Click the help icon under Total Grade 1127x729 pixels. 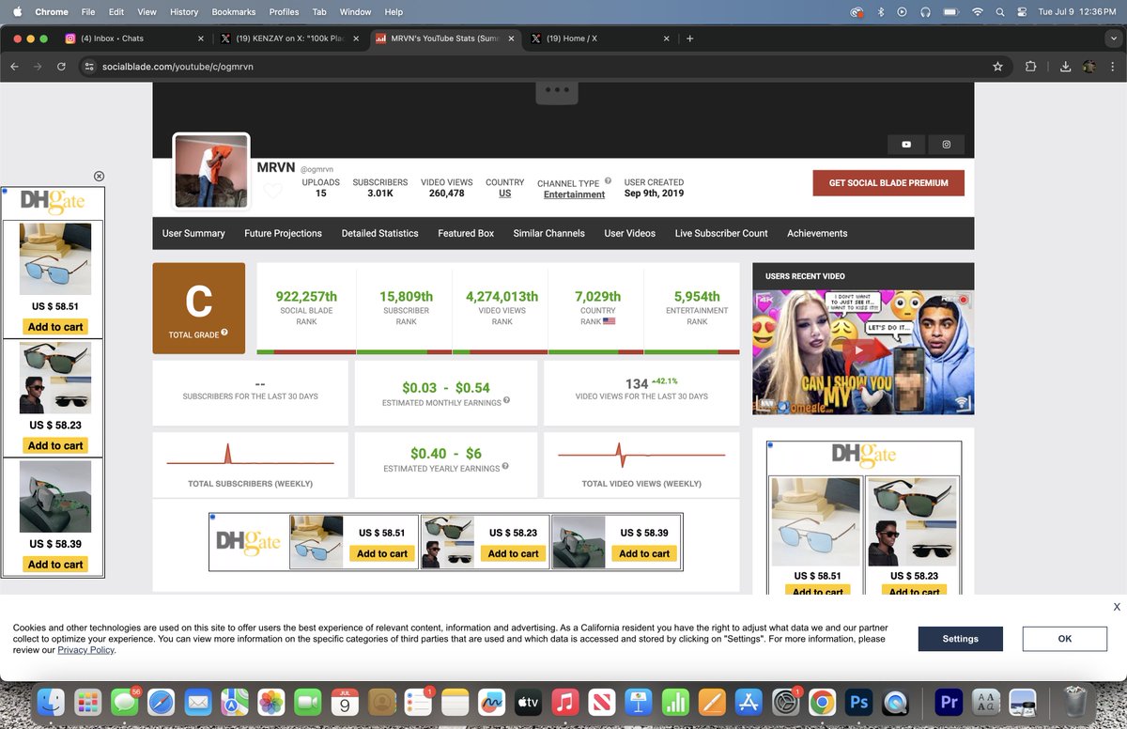coord(224,333)
